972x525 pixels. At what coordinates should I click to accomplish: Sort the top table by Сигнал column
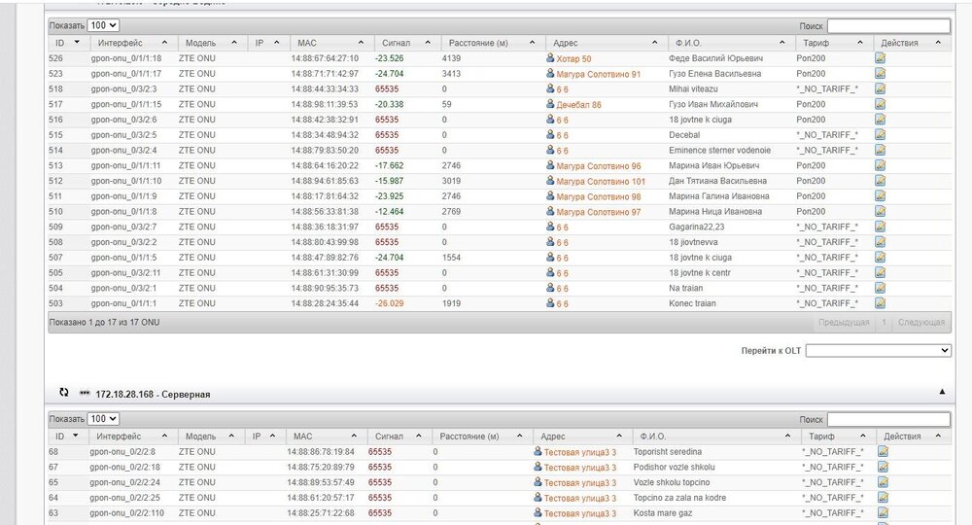click(406, 44)
